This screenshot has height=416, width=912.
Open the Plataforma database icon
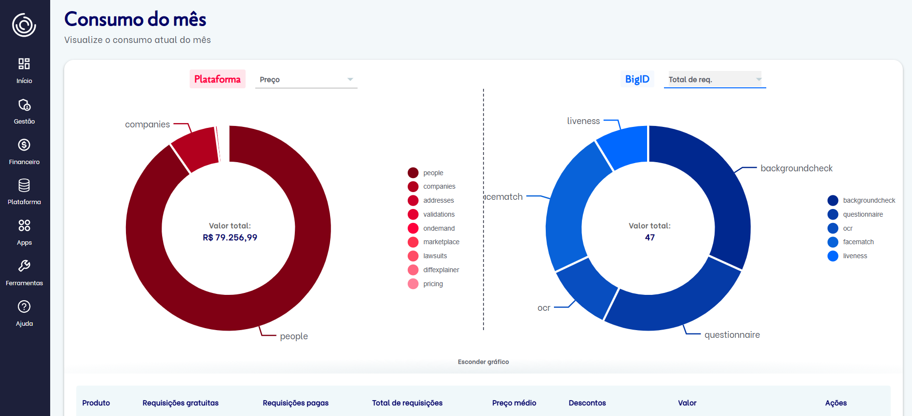(x=24, y=185)
